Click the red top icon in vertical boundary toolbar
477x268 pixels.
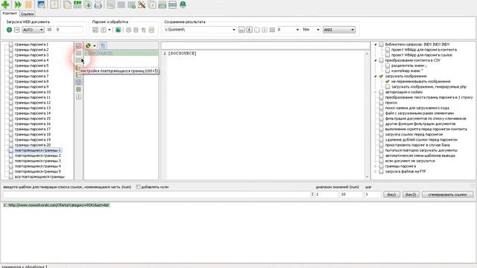click(78, 45)
